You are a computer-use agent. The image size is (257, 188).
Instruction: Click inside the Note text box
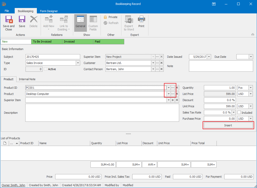[221, 66]
